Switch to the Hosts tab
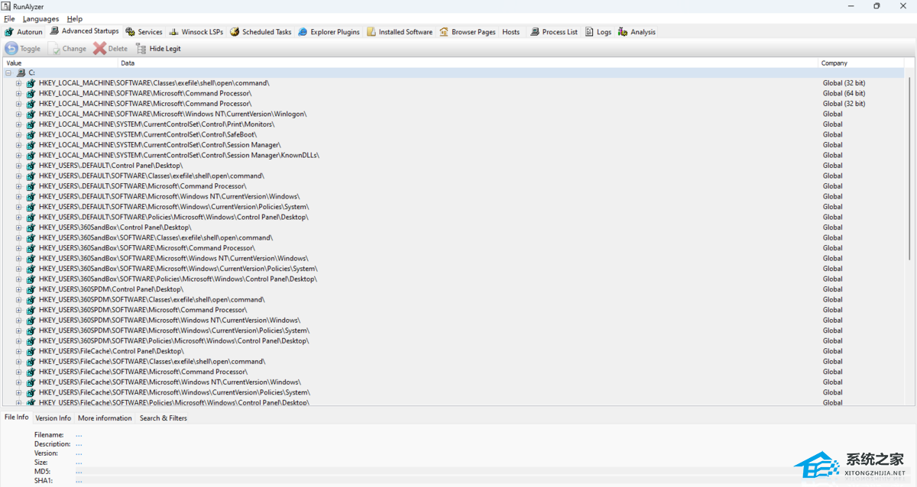917x487 pixels. [511, 32]
